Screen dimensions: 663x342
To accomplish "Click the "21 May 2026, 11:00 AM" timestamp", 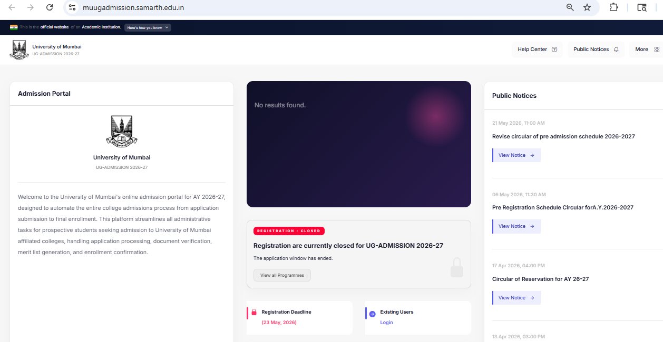I will coord(519,123).
